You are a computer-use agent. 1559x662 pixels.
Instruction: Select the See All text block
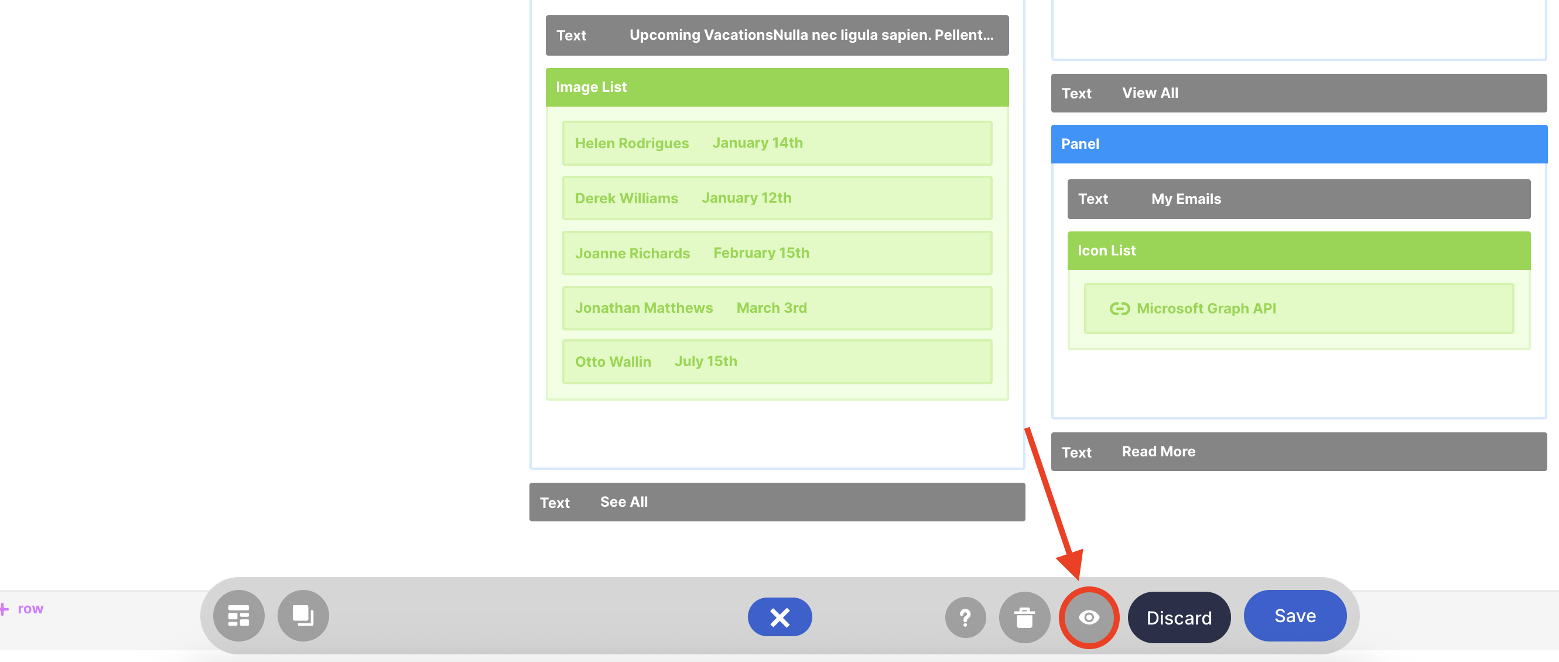777,502
